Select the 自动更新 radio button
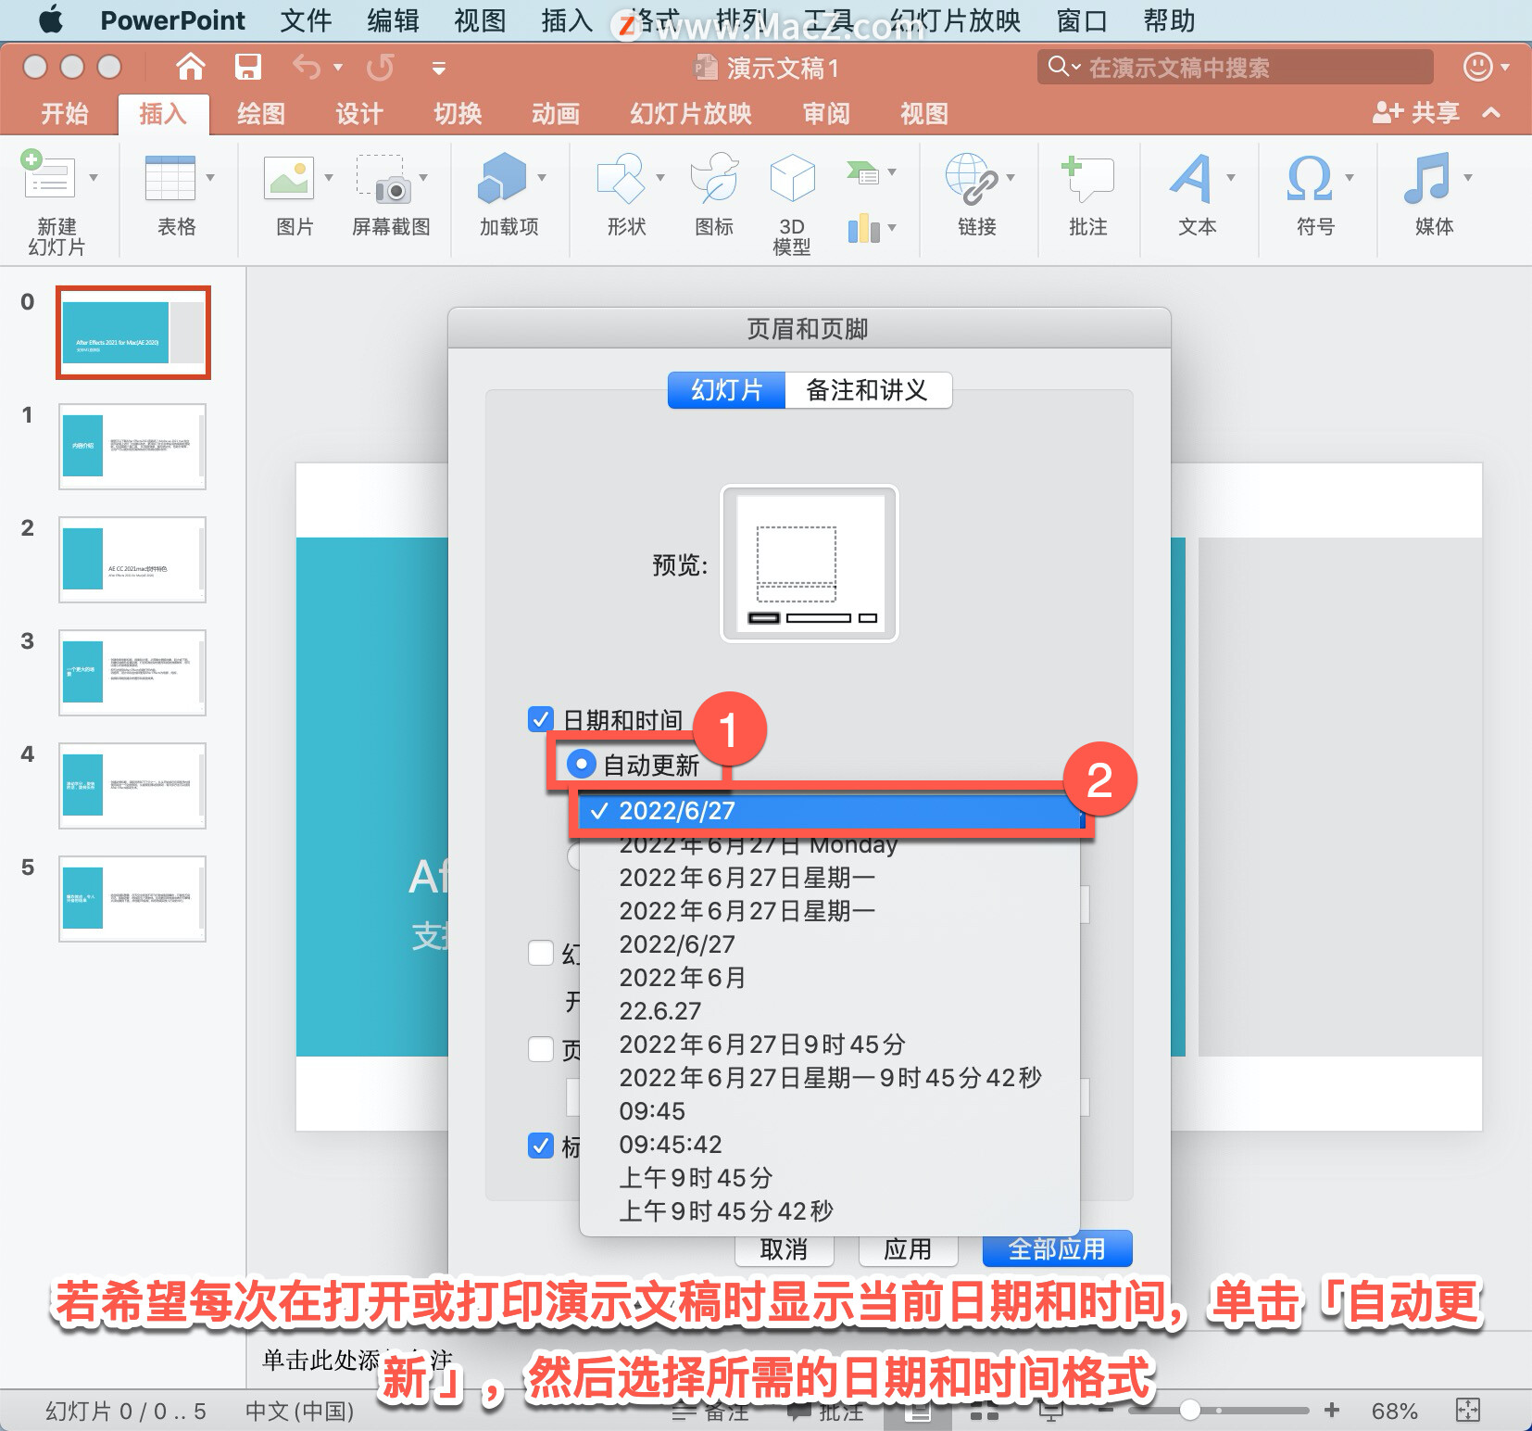The image size is (1532, 1431). [x=581, y=765]
